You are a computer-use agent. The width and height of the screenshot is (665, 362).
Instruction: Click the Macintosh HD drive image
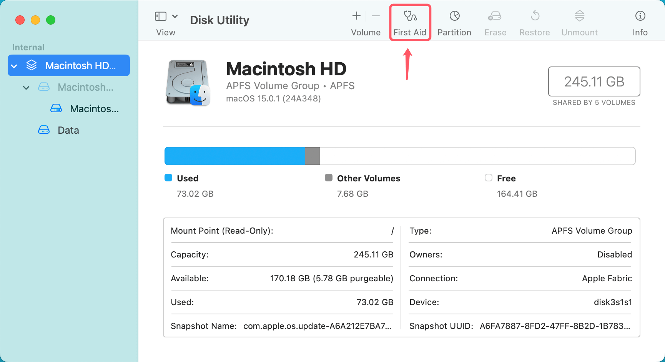(188, 82)
